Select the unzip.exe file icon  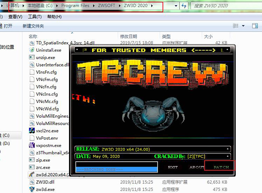(31, 57)
